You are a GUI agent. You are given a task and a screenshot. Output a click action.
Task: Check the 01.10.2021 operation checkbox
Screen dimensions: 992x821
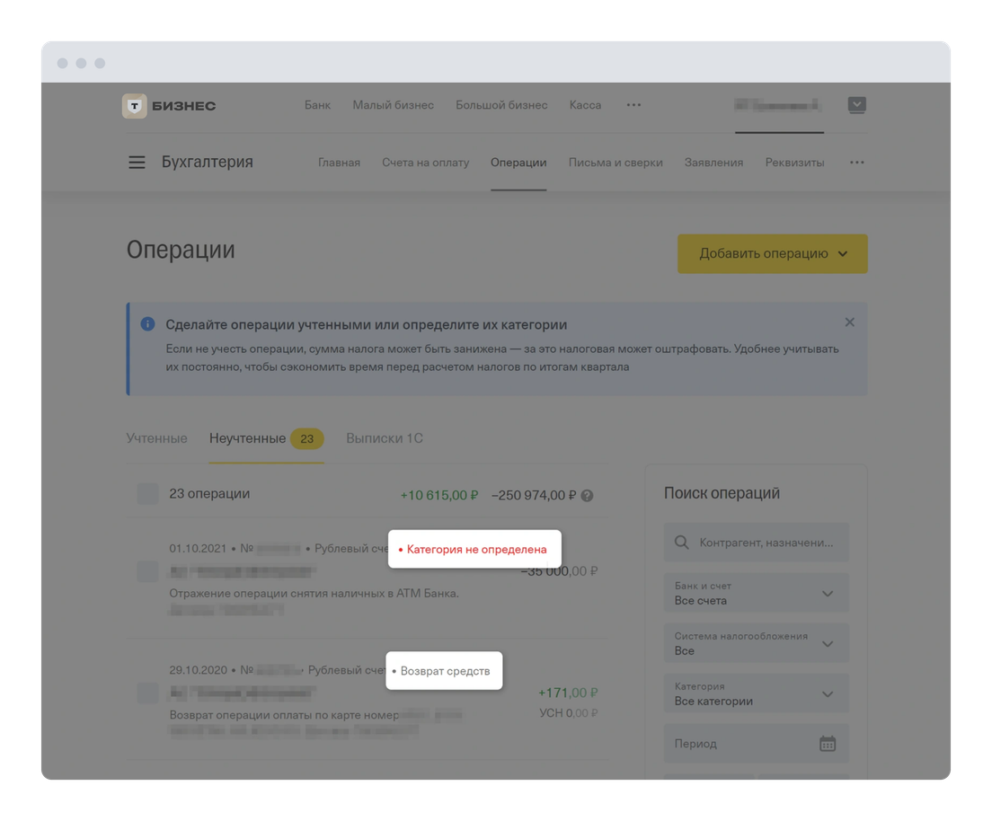point(148,571)
